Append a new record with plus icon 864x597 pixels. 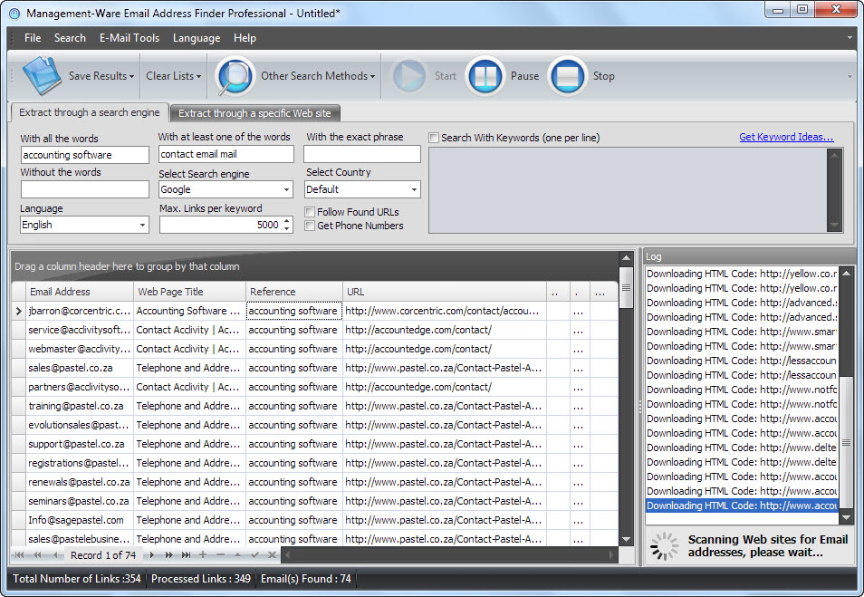pyautogui.click(x=203, y=555)
